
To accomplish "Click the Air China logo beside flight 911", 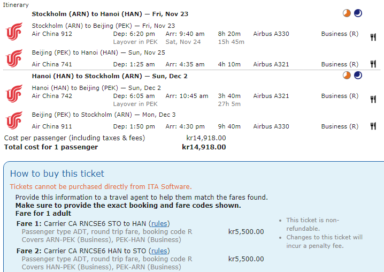I will click(14, 120).
